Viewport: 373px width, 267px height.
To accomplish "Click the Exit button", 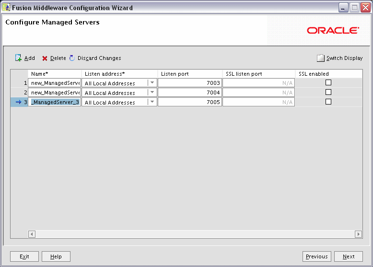I will coord(24,256).
